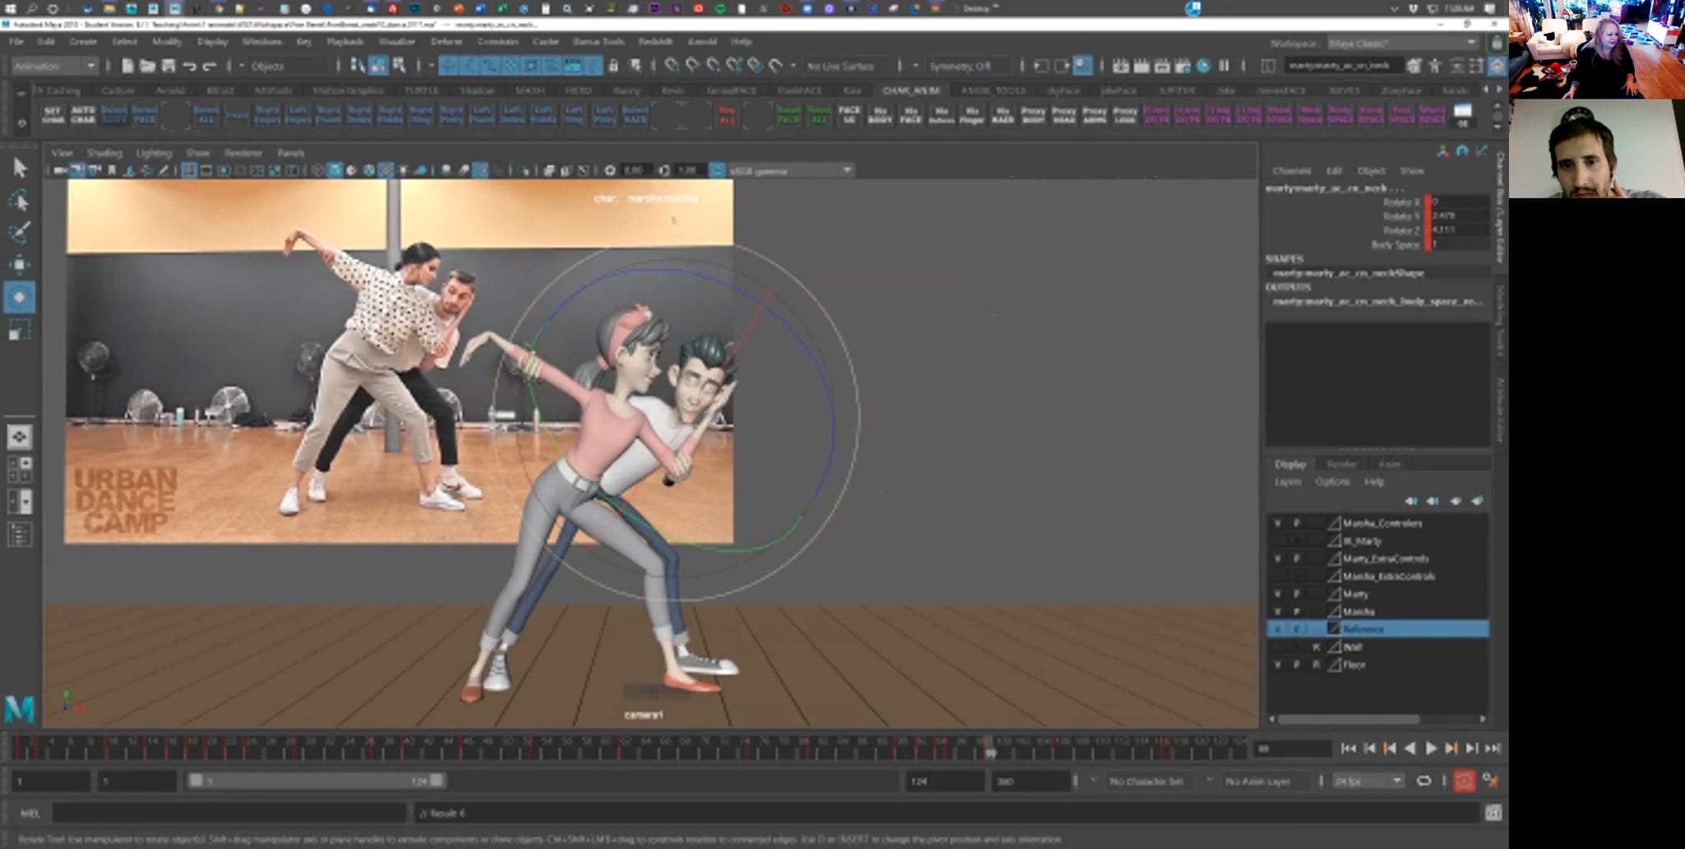
Task: Open the No Live Surface field
Action: click(x=846, y=66)
